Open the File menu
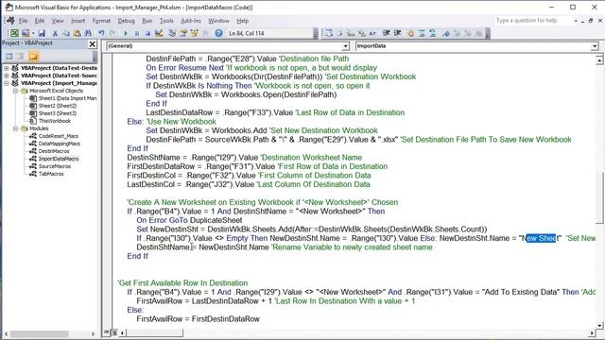This screenshot has width=605, height=340. click(x=23, y=21)
